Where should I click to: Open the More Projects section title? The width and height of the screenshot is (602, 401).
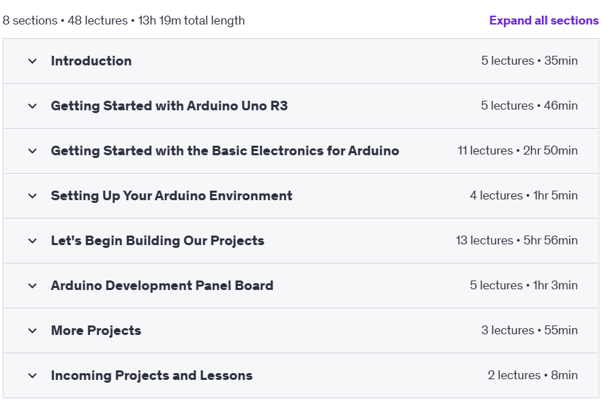pos(96,330)
